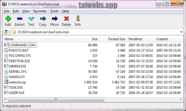Screen dimensions: 186x111
Task: Click created date 2011-02-07 12:02
Action: click(x=169, y=82)
